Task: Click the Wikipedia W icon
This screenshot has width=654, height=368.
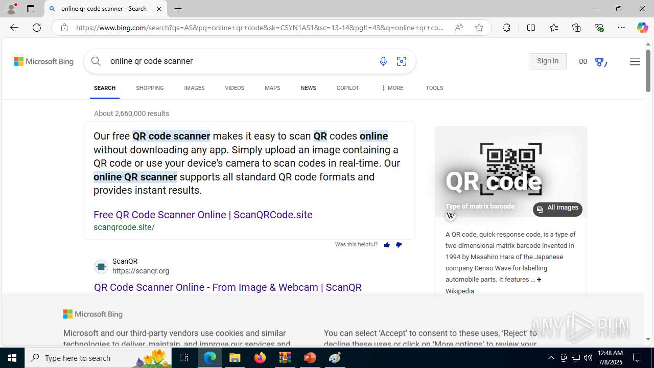Action: point(450,216)
